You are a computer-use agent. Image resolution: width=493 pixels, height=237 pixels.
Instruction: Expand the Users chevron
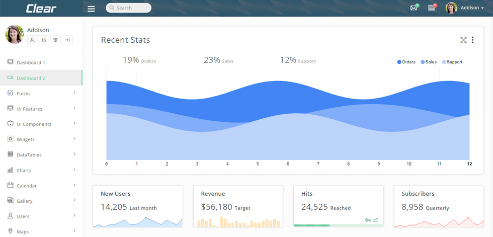[x=74, y=216]
